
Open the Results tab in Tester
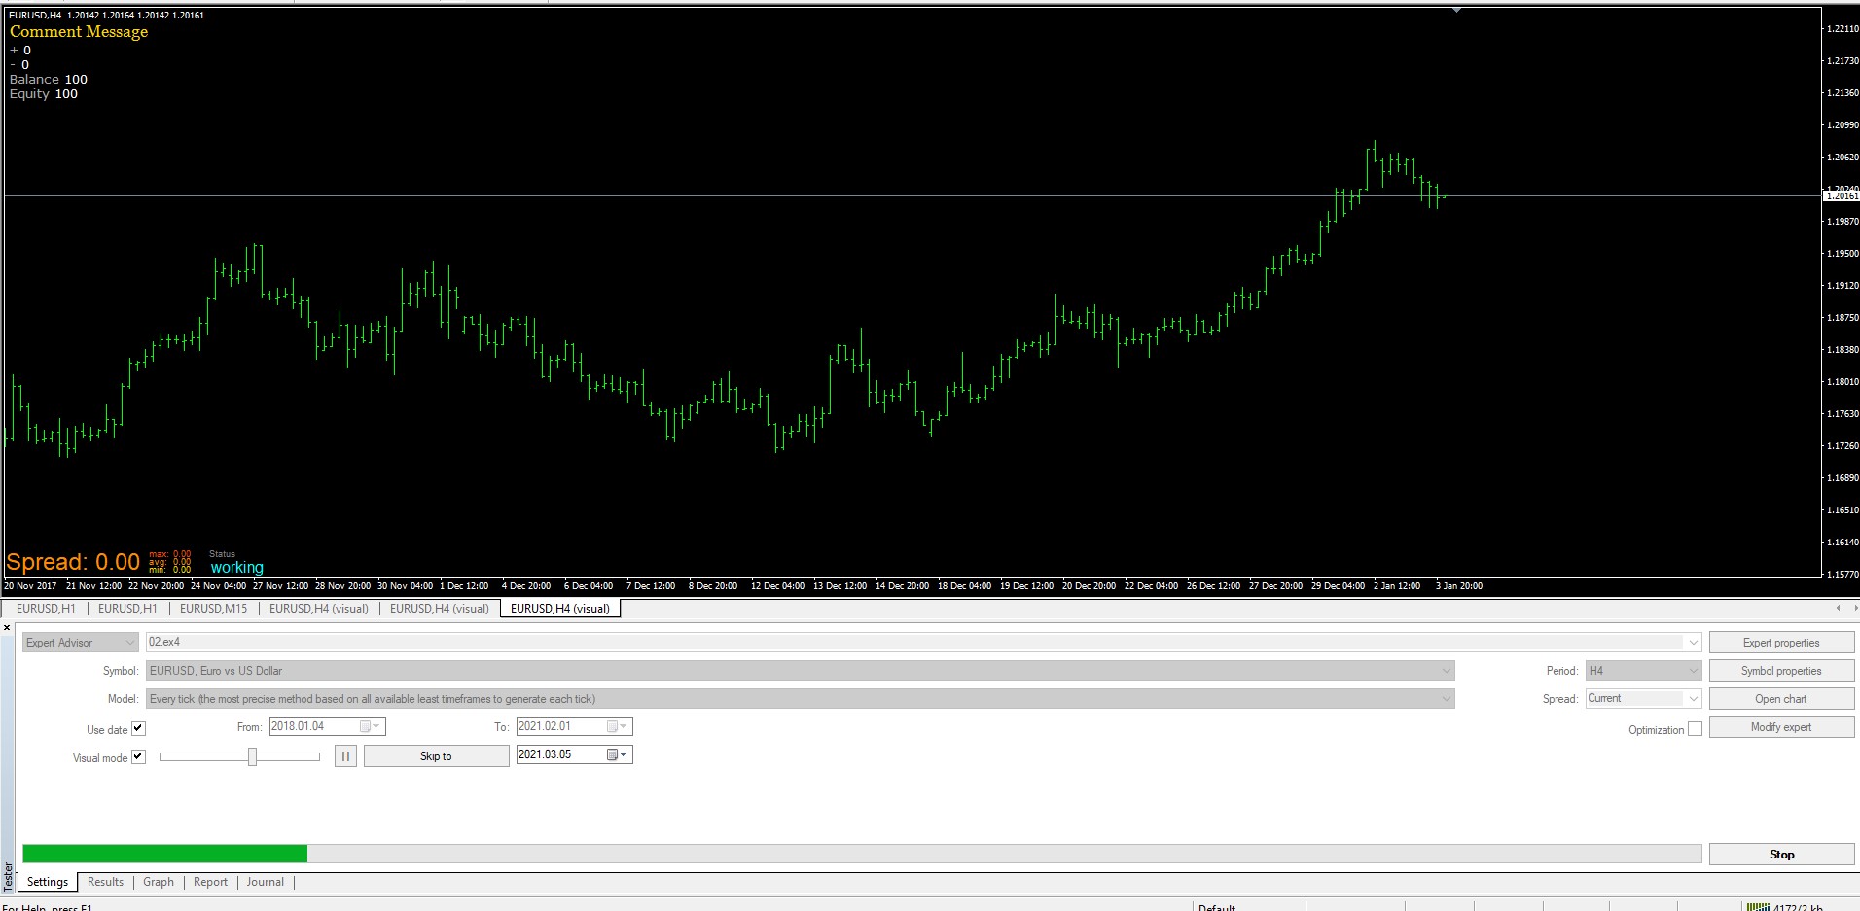click(x=105, y=882)
